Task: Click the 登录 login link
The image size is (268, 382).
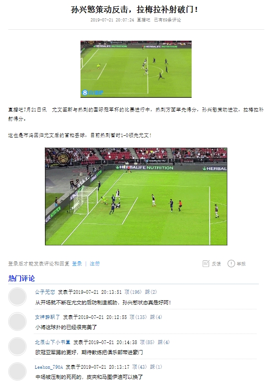Action: [77, 264]
